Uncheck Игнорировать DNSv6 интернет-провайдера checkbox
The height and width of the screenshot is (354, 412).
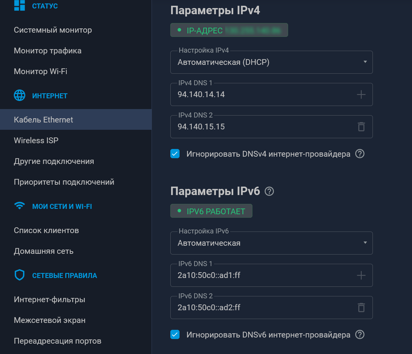pos(175,335)
